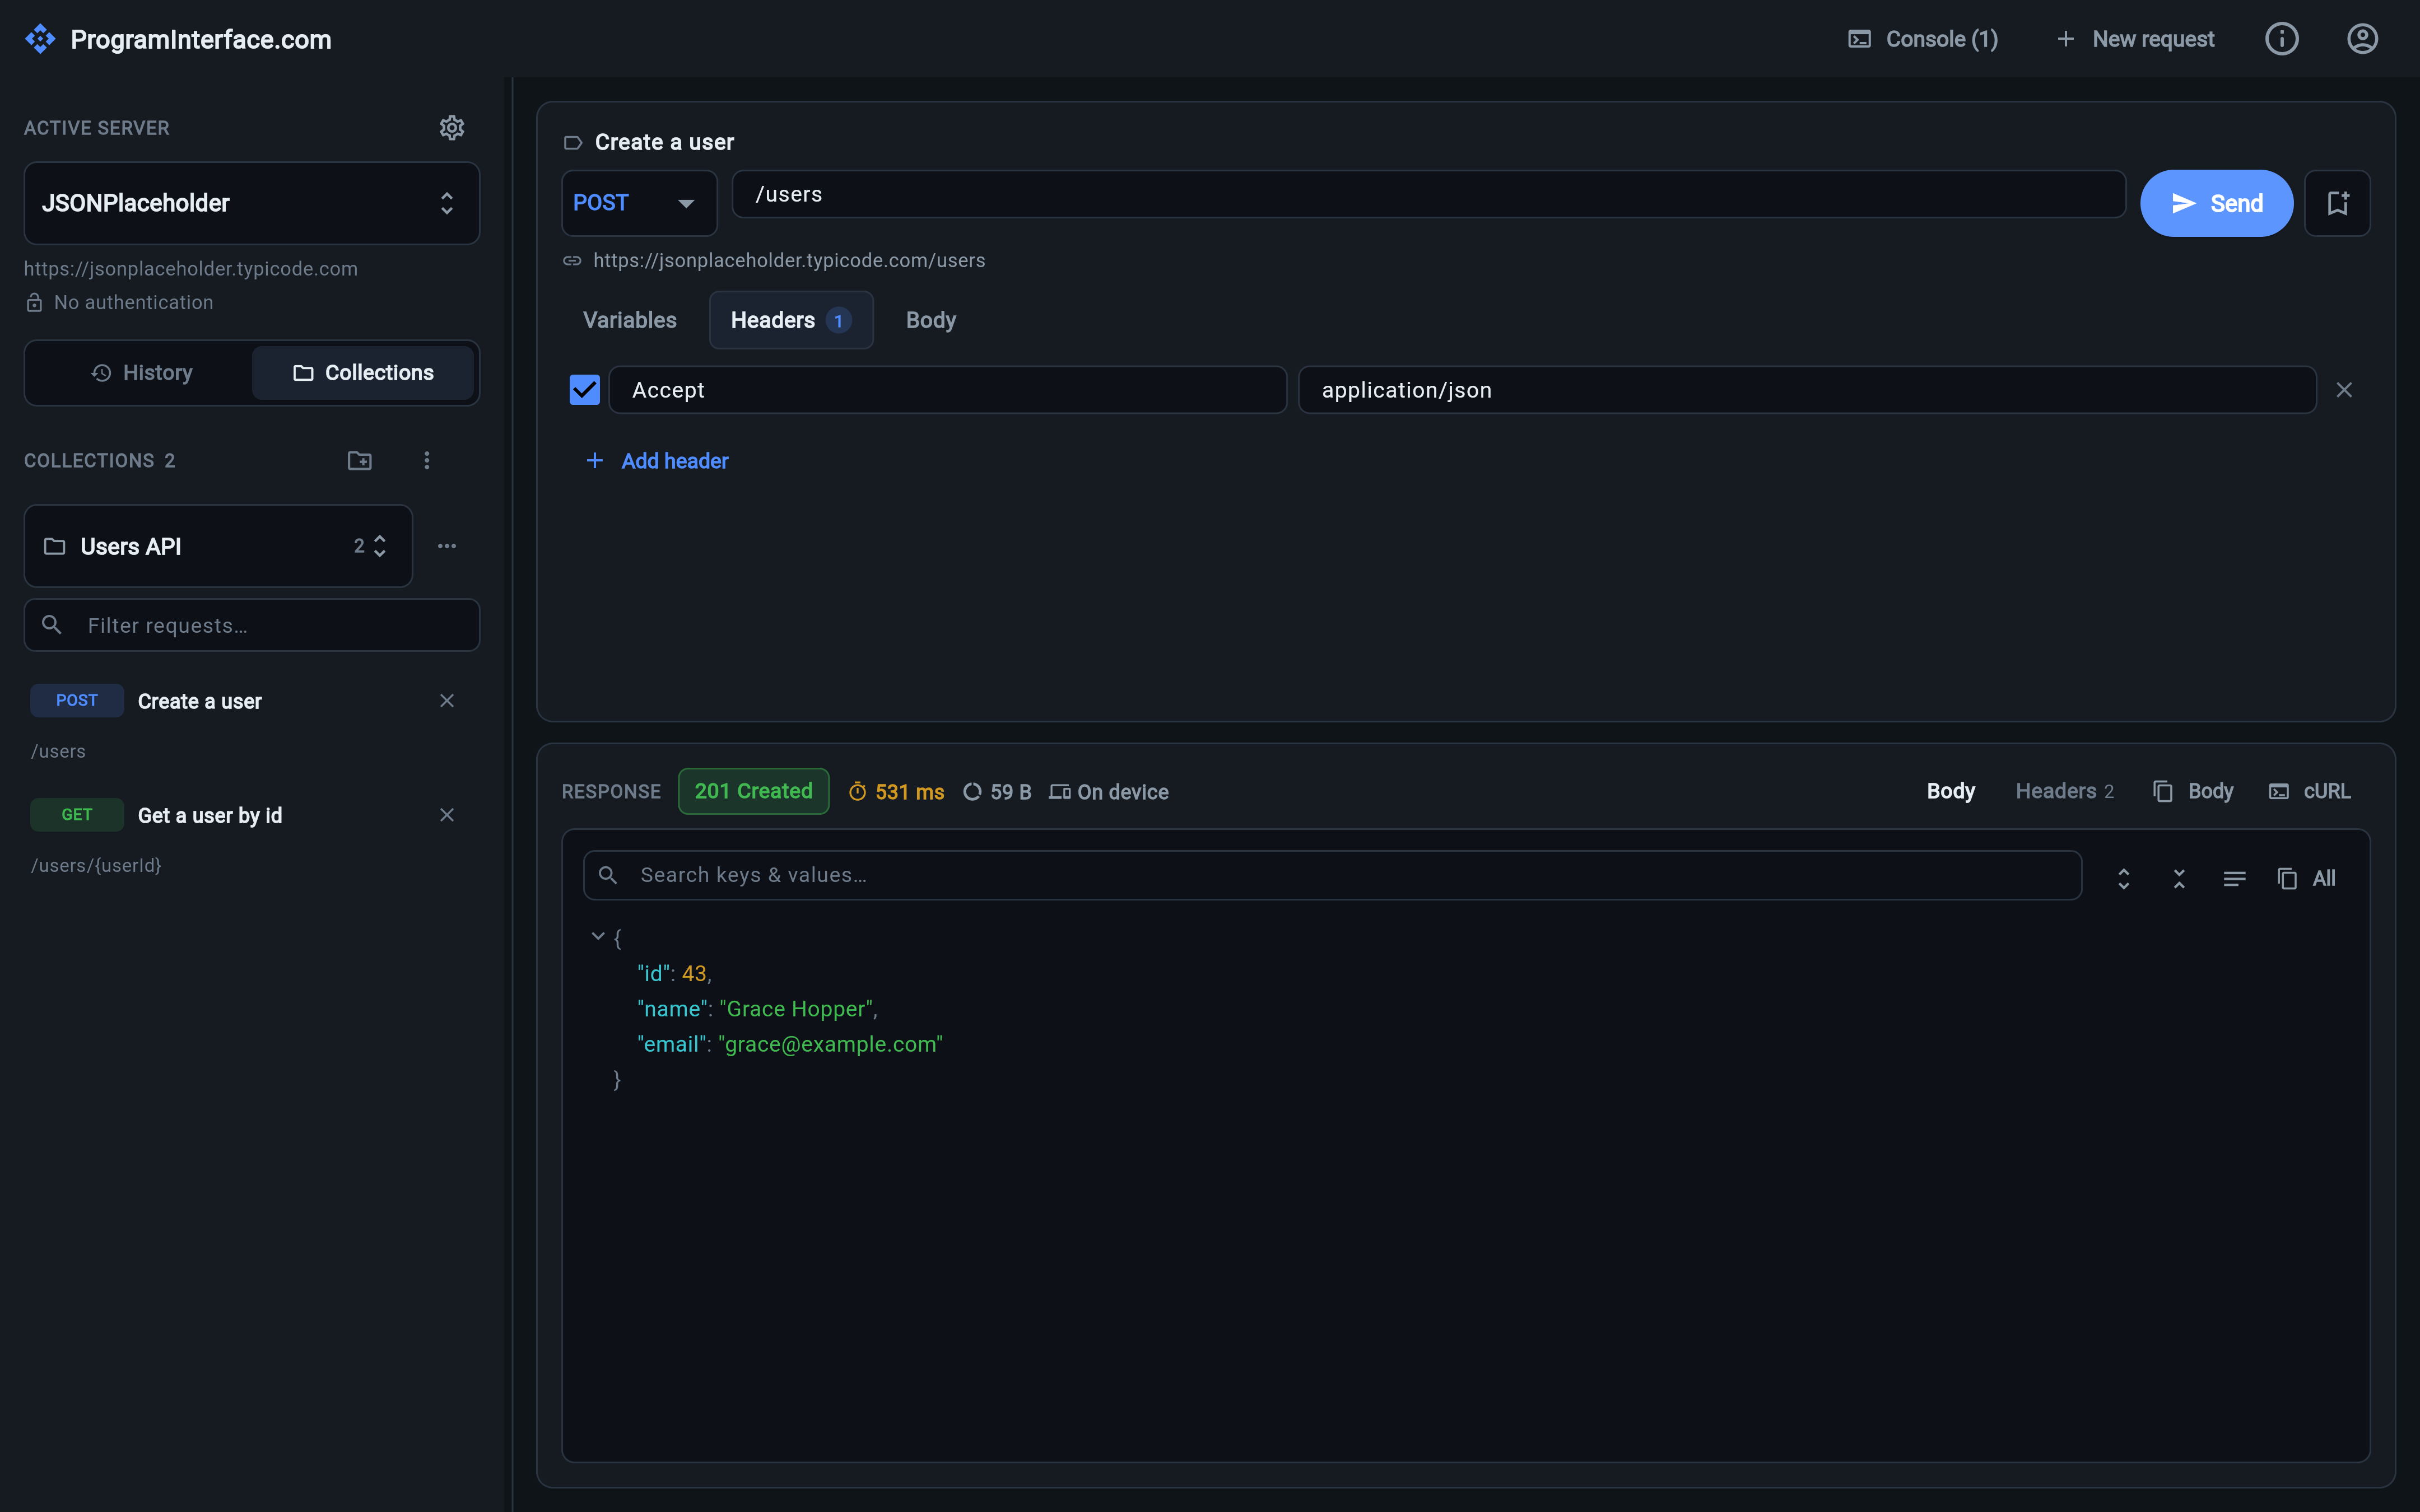Open the request Body tab
2420x1512 pixels.
(x=931, y=320)
